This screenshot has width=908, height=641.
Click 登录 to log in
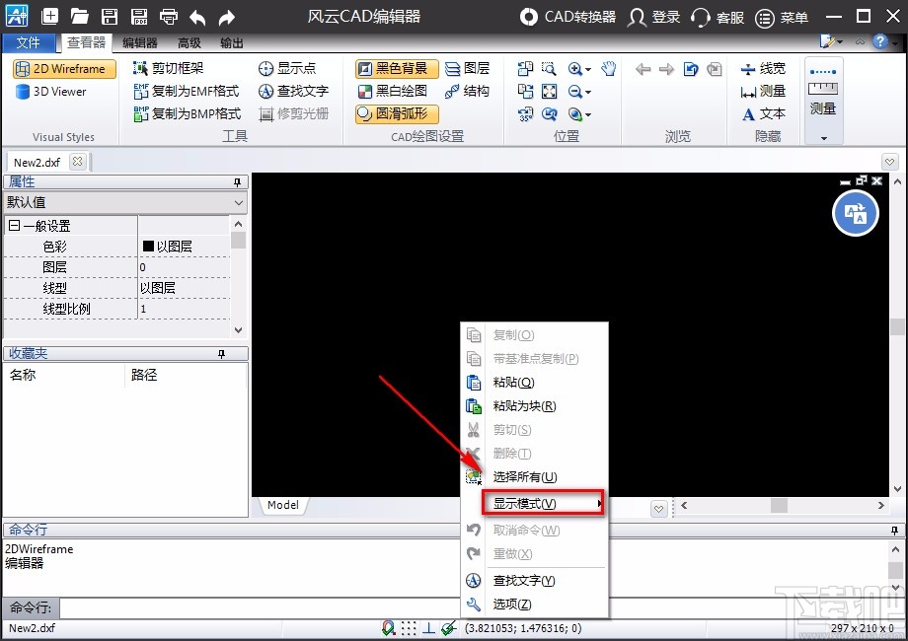[653, 17]
